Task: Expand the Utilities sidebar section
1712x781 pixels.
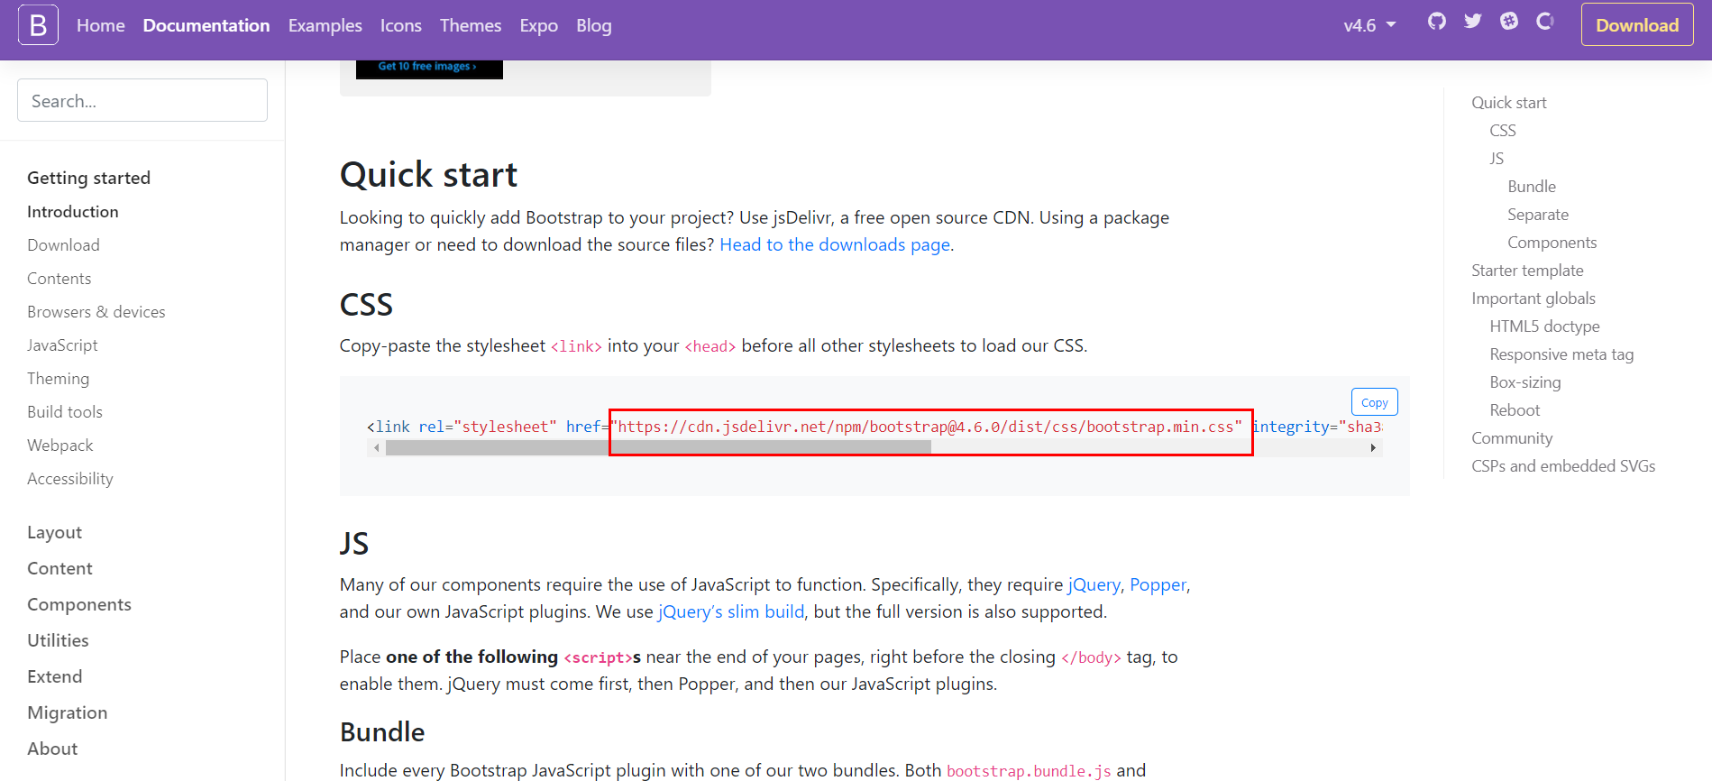Action: tap(58, 640)
